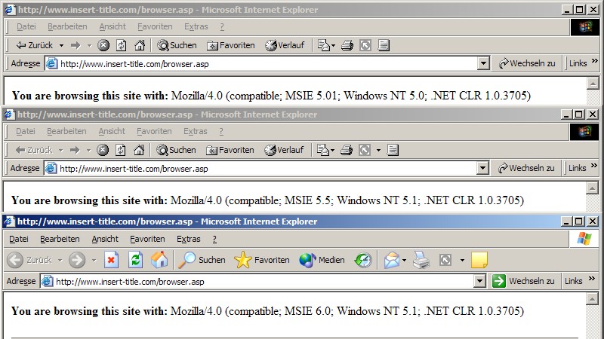Click the printer icon in IE 5.5 window
Viewport: 604px width, 339px height.
coord(347,150)
